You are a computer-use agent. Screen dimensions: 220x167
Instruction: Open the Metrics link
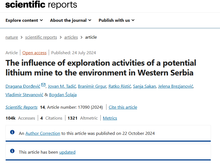coord(110,118)
